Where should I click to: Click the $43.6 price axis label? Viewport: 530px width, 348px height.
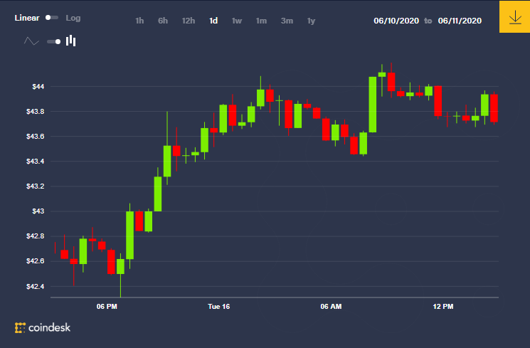click(x=35, y=137)
